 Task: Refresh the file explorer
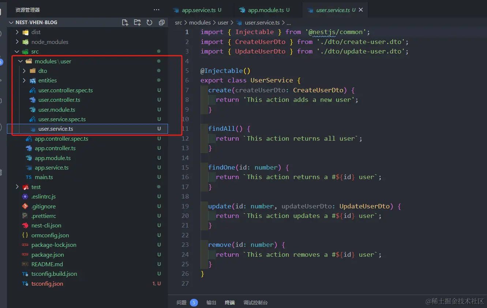pos(149,22)
